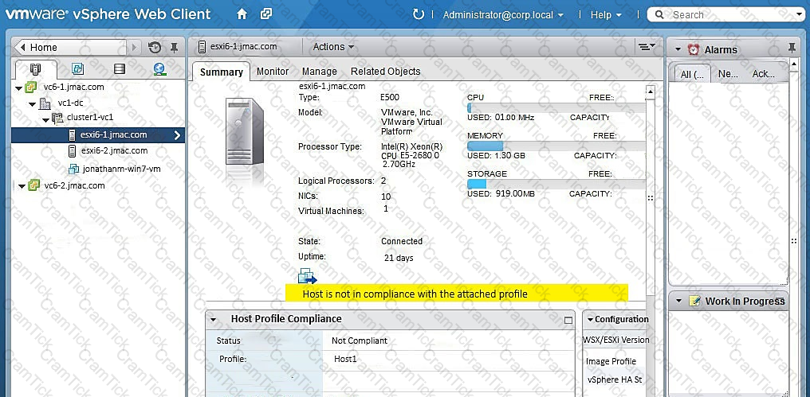Pin the navigator panel
The width and height of the screenshot is (810, 397).
(x=174, y=48)
